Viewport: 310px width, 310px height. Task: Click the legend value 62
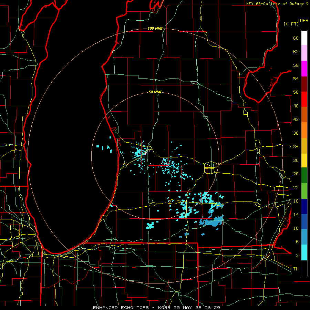[x=296, y=52]
